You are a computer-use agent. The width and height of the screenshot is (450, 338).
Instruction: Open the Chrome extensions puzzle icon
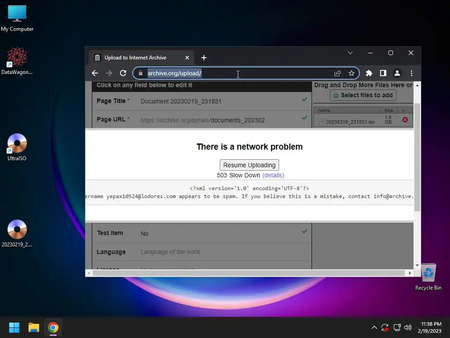point(369,73)
